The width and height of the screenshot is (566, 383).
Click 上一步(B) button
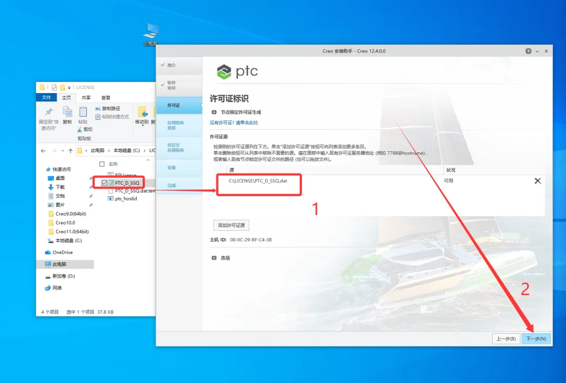(x=506, y=339)
